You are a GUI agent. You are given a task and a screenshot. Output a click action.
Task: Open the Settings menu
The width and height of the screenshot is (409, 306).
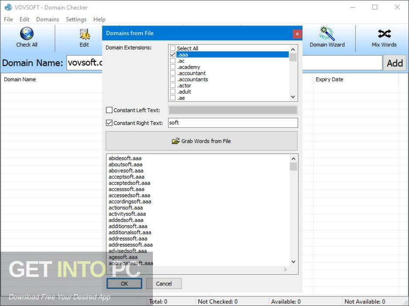click(76, 20)
